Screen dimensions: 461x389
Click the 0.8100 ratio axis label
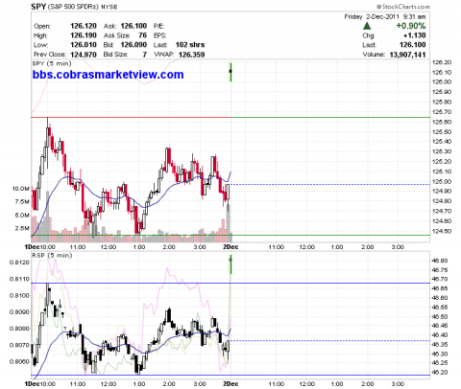[19, 296]
